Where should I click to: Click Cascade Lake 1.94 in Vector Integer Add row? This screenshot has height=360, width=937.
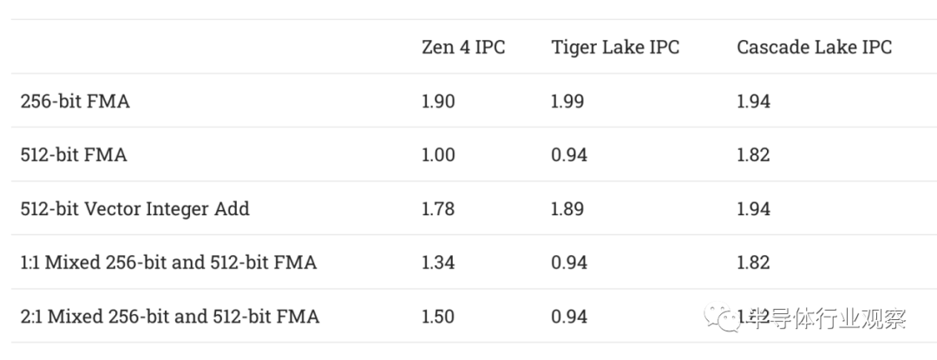point(753,209)
